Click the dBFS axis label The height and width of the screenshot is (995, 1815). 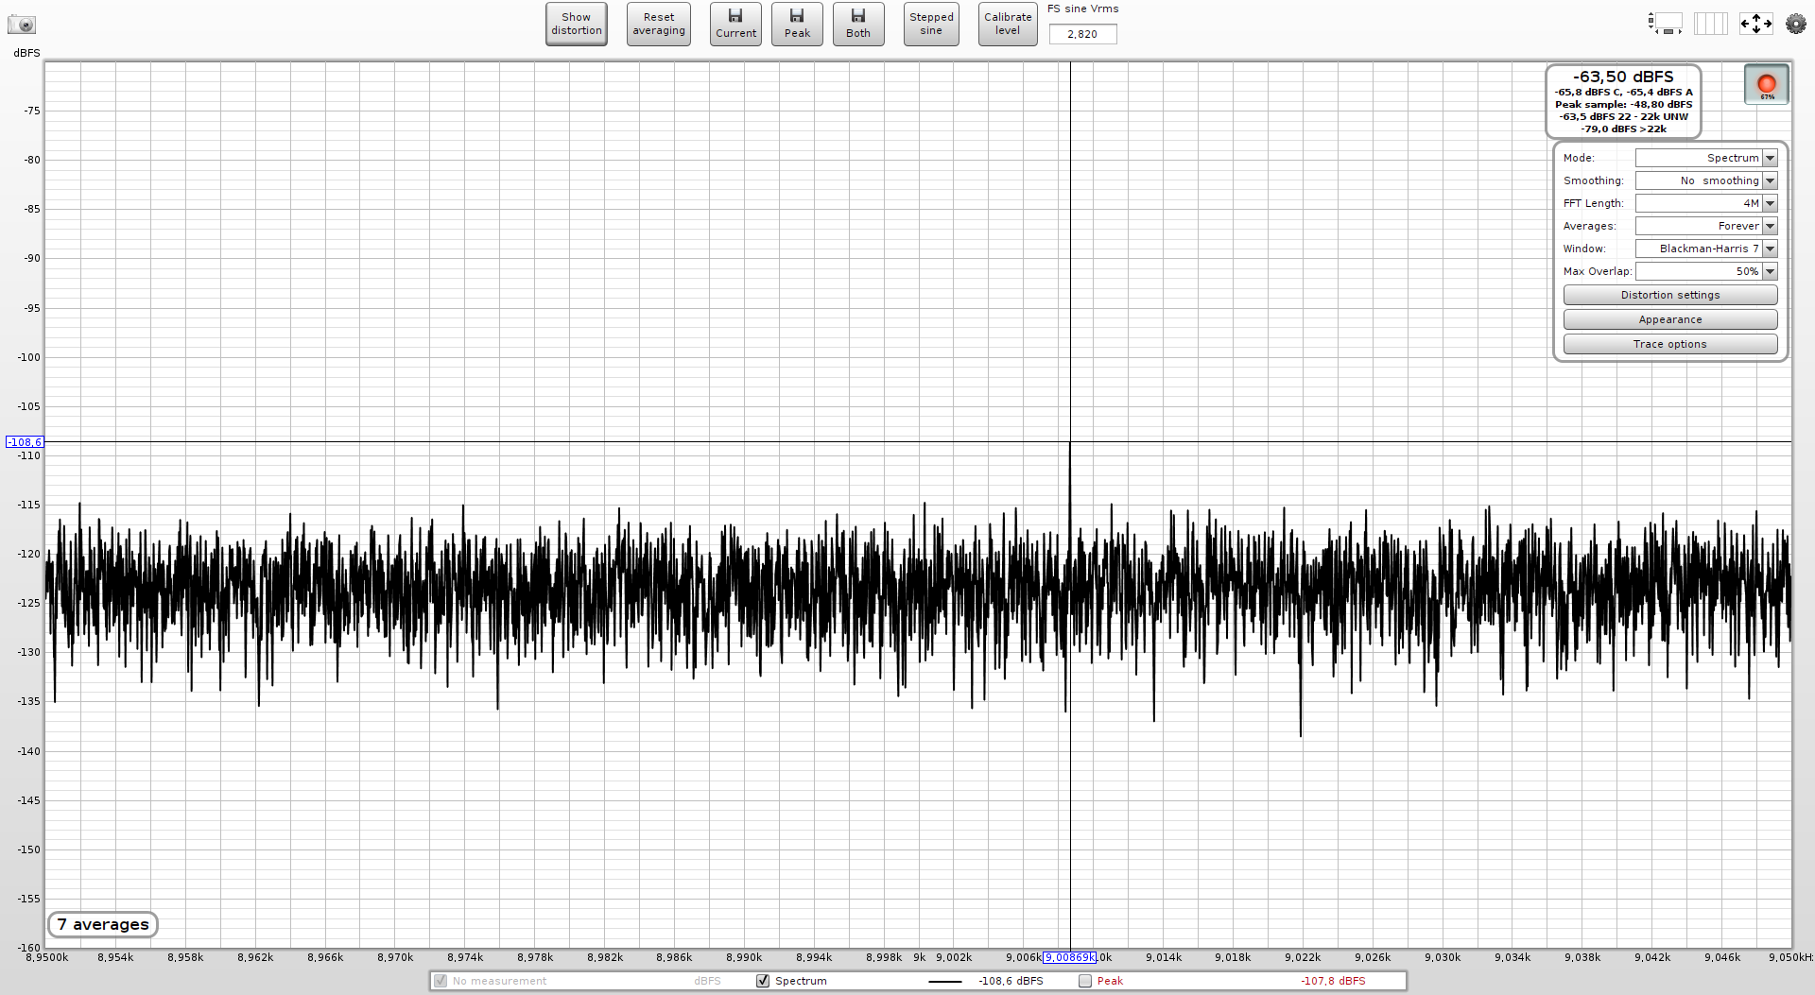click(27, 53)
